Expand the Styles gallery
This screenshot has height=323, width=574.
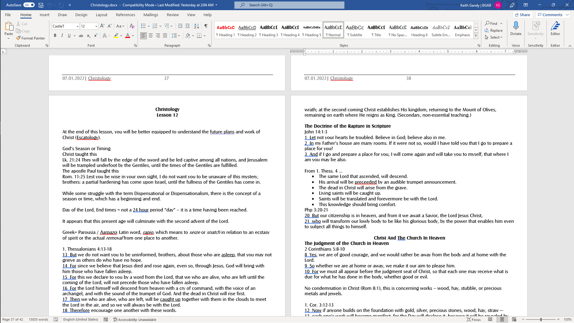(476, 36)
